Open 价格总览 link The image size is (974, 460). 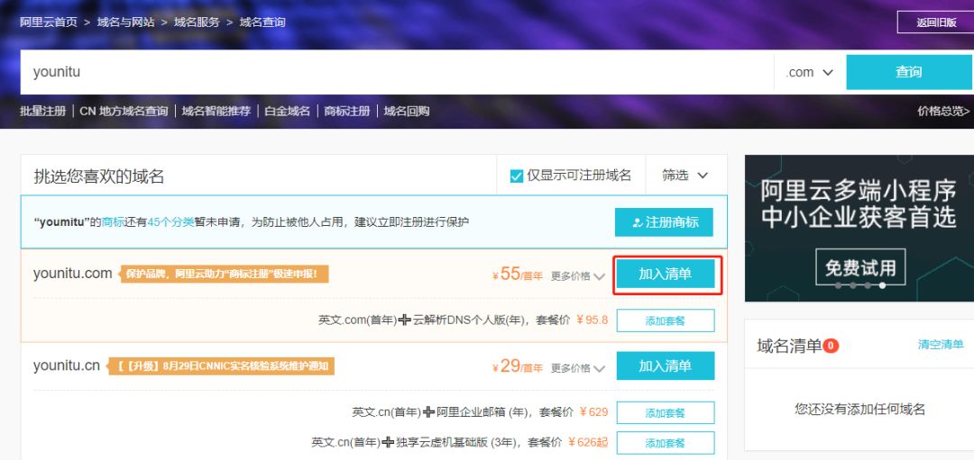943,111
